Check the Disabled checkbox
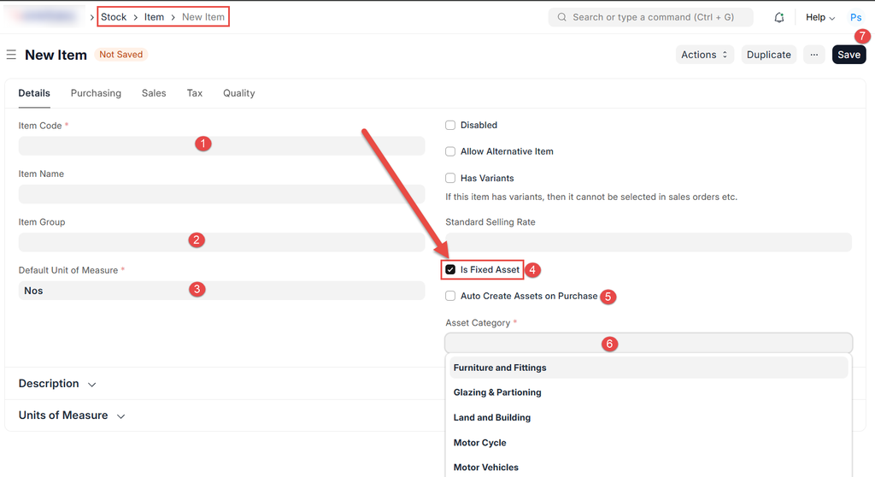 click(450, 126)
